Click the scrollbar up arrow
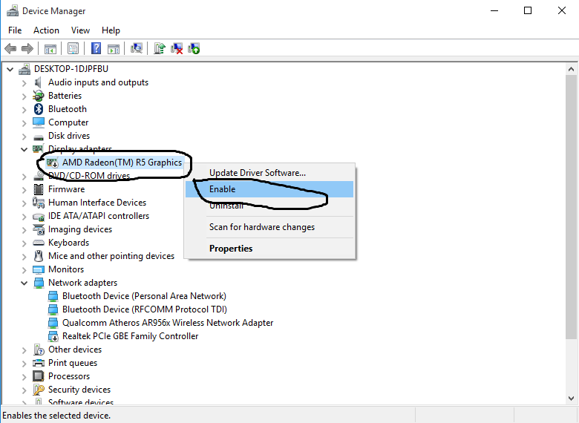The height and width of the screenshot is (423, 579). (572, 69)
